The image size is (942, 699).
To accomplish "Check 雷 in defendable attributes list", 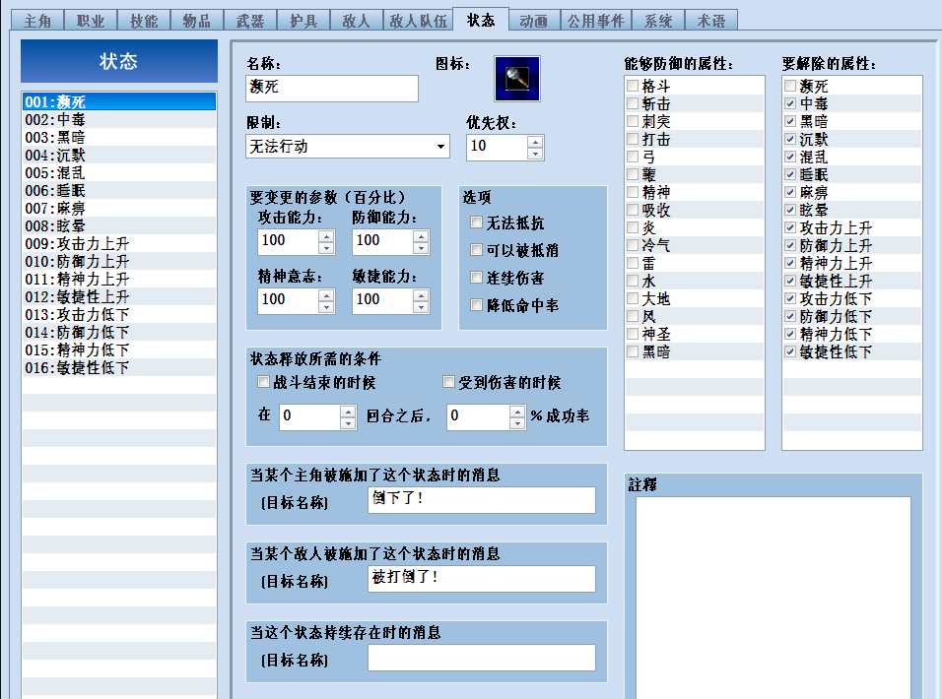I will click(x=632, y=263).
